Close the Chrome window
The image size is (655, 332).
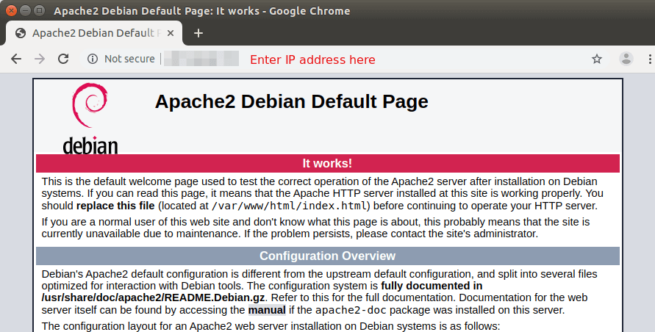[11, 11]
